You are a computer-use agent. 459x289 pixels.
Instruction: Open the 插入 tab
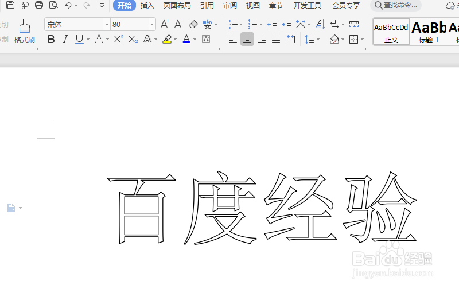(x=147, y=5)
